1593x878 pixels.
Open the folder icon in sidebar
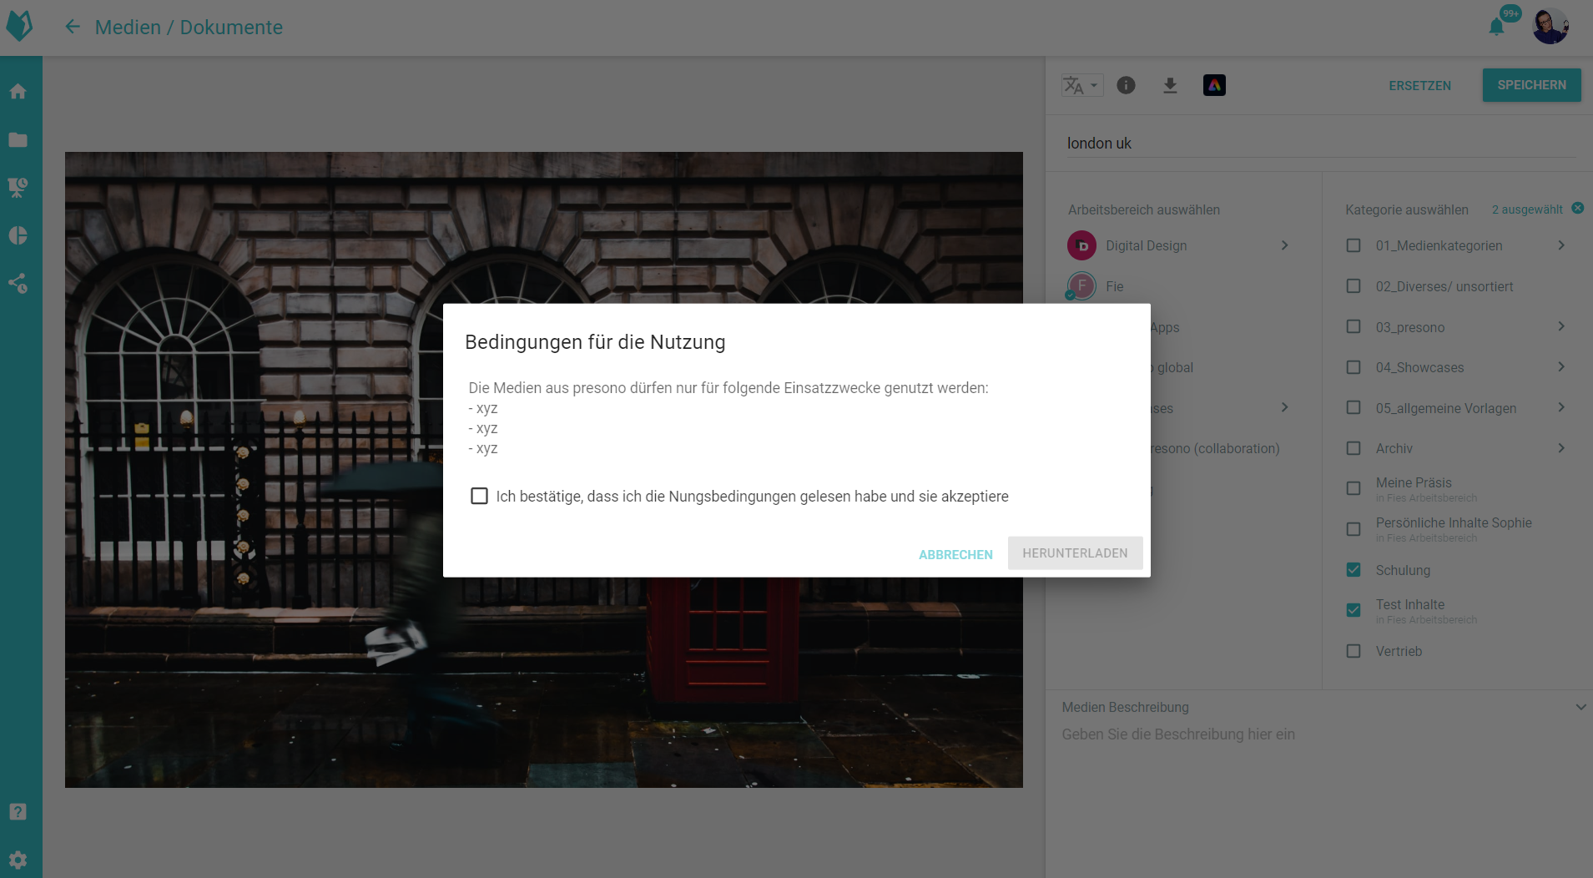click(x=18, y=139)
